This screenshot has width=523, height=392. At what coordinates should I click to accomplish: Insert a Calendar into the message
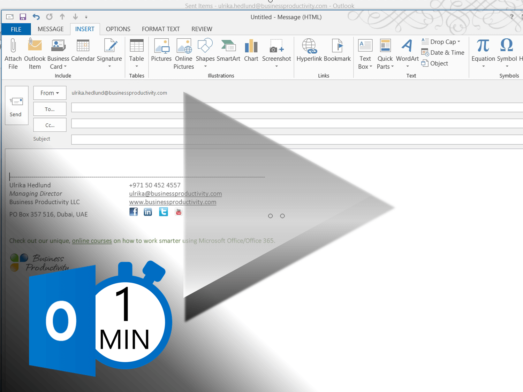(83, 51)
